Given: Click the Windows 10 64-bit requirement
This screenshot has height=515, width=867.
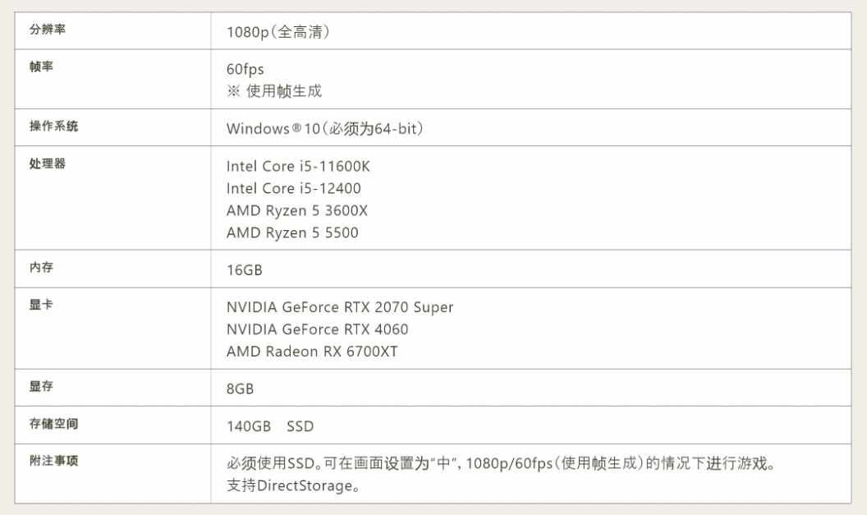Looking at the screenshot, I should [x=324, y=129].
